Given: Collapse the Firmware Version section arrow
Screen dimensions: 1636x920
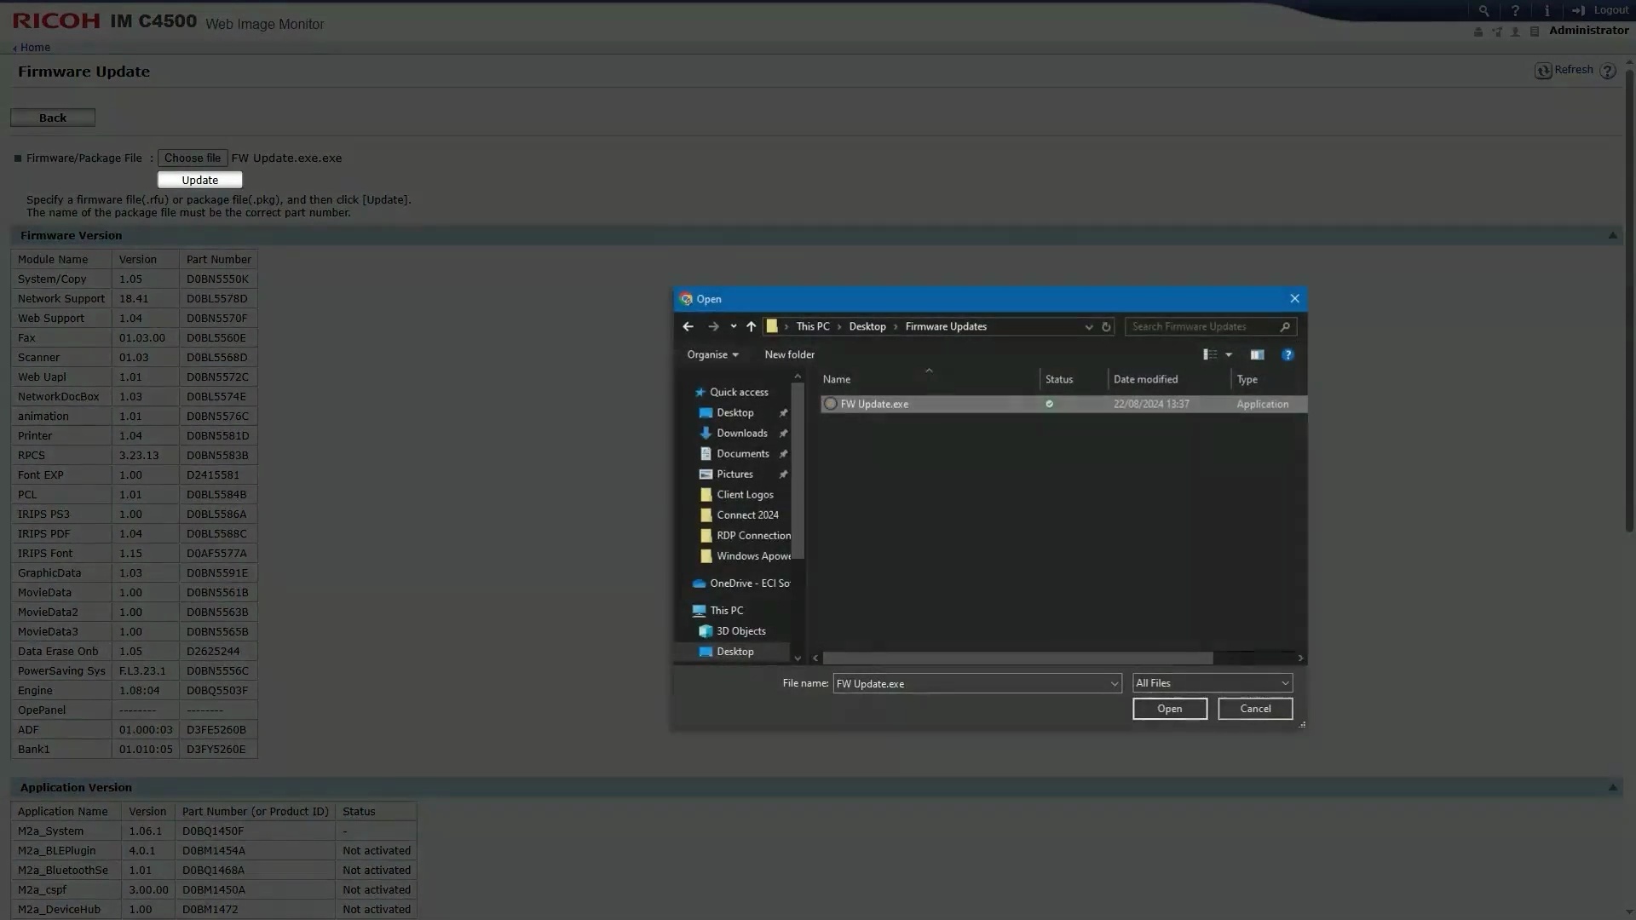Looking at the screenshot, I should (1612, 236).
